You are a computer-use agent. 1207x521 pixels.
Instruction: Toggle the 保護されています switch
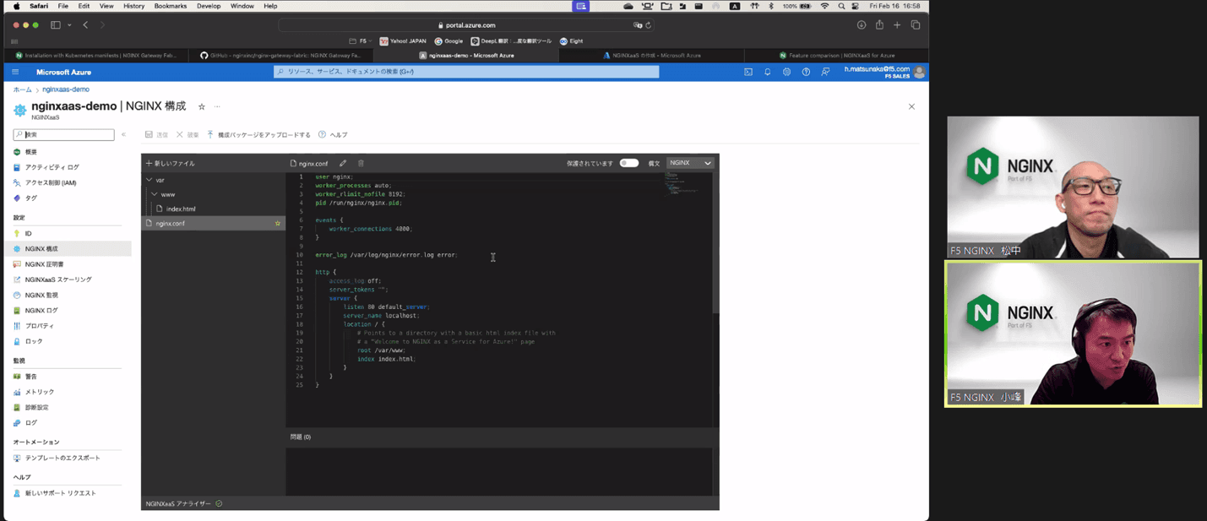629,163
